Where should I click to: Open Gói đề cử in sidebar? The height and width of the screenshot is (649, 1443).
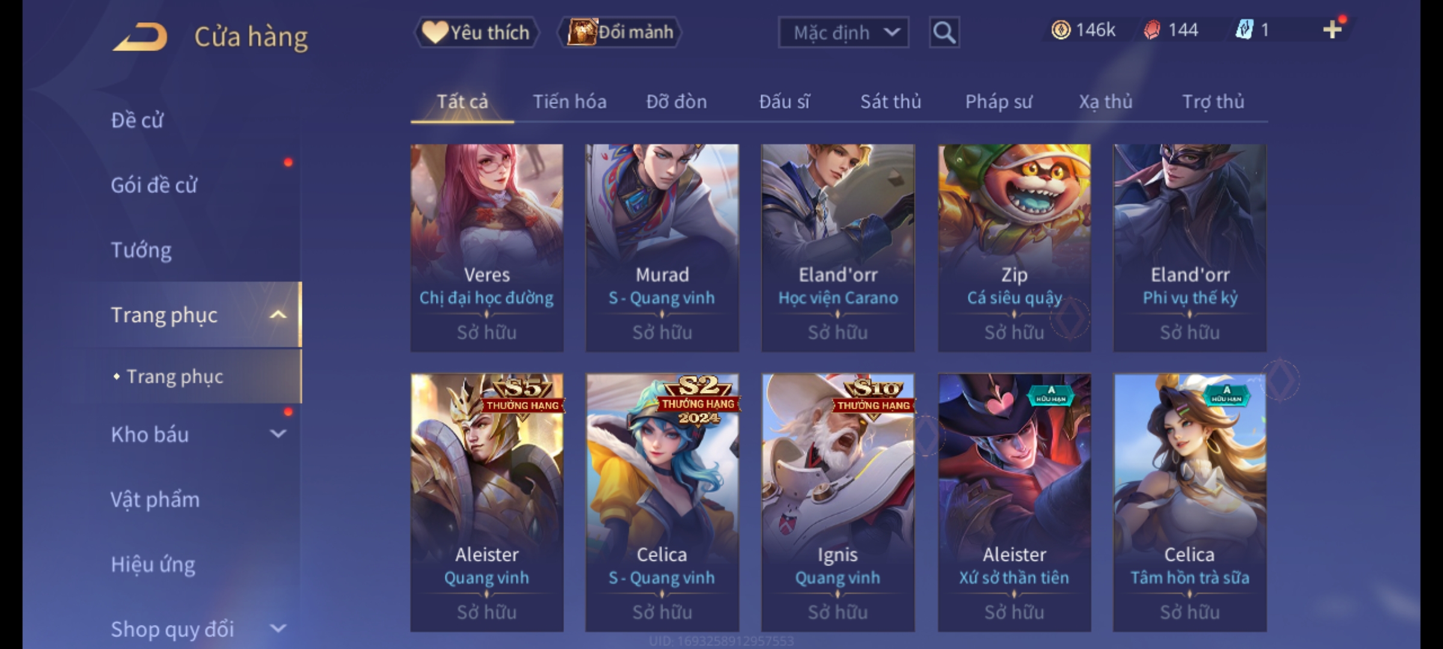154,185
